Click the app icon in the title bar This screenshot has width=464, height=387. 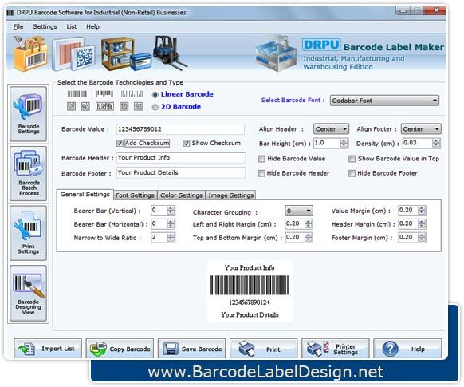10,13
